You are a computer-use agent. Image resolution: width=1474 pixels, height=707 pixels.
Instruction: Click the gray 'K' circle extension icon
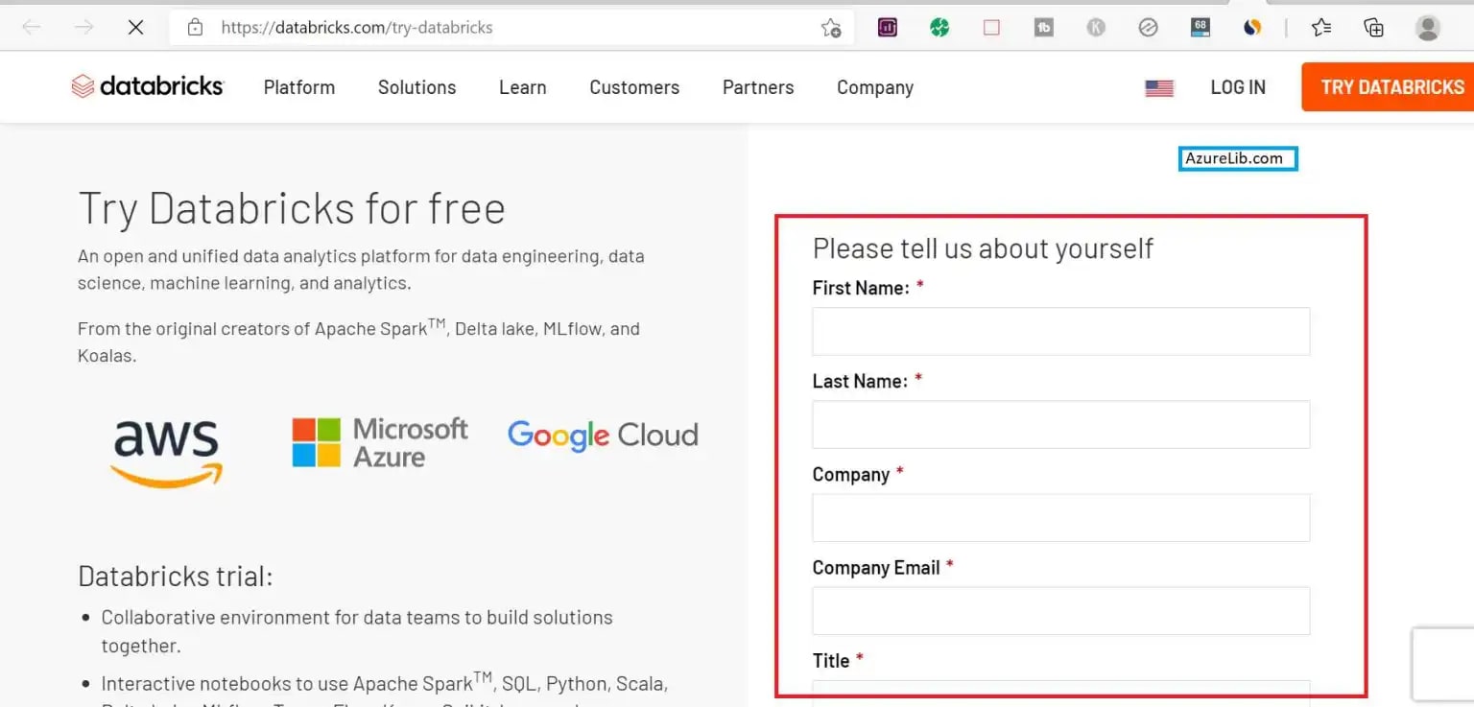1096,28
